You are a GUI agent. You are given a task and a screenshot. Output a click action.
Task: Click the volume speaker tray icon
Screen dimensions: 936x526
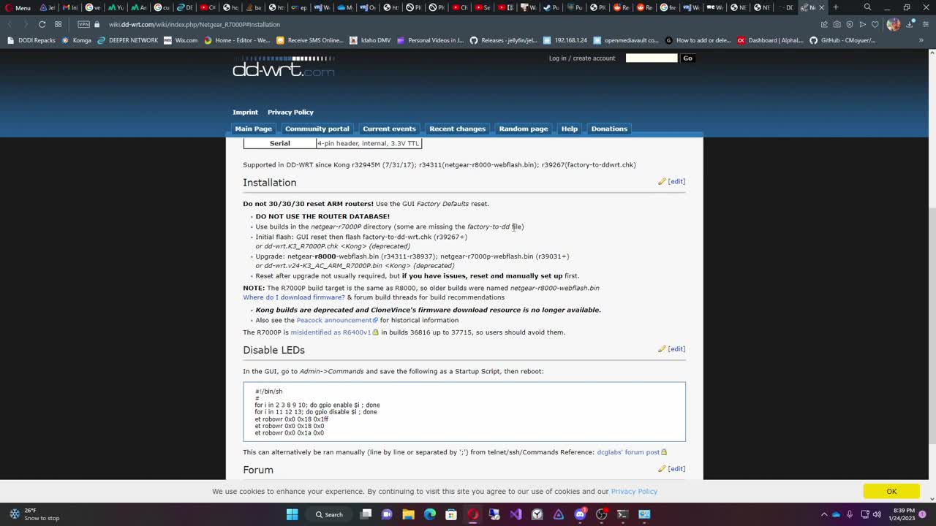pos(877,514)
